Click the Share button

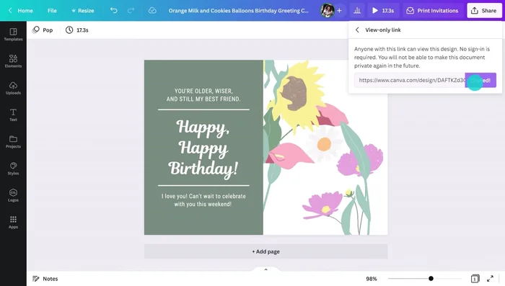[484, 11]
